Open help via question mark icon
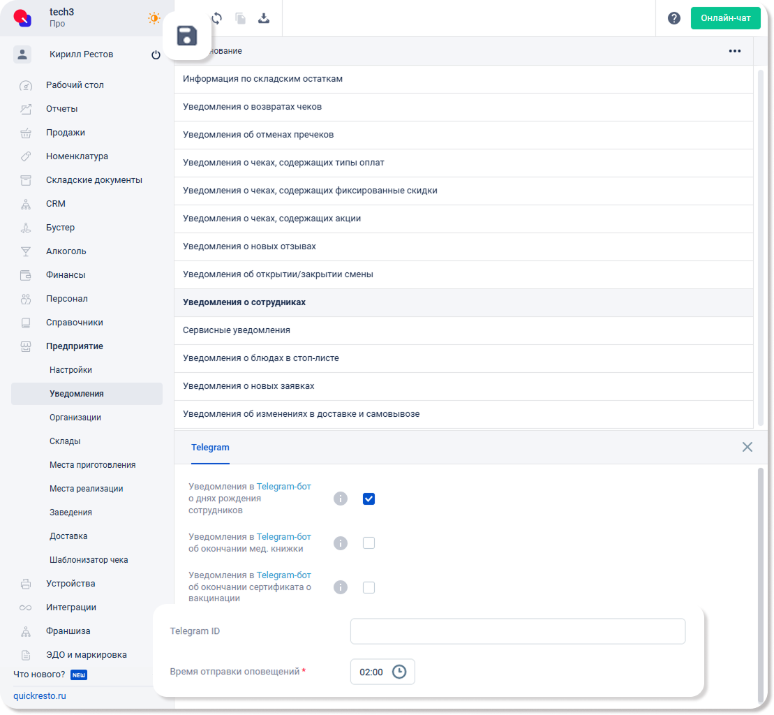The height and width of the screenshot is (715, 774). click(x=673, y=18)
